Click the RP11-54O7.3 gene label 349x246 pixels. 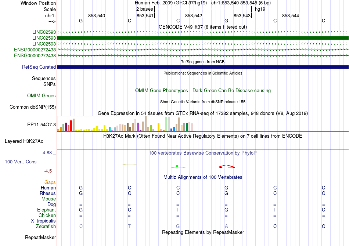pos(42,124)
